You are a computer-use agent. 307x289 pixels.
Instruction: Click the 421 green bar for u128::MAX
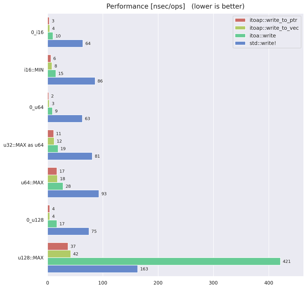pos(164,261)
